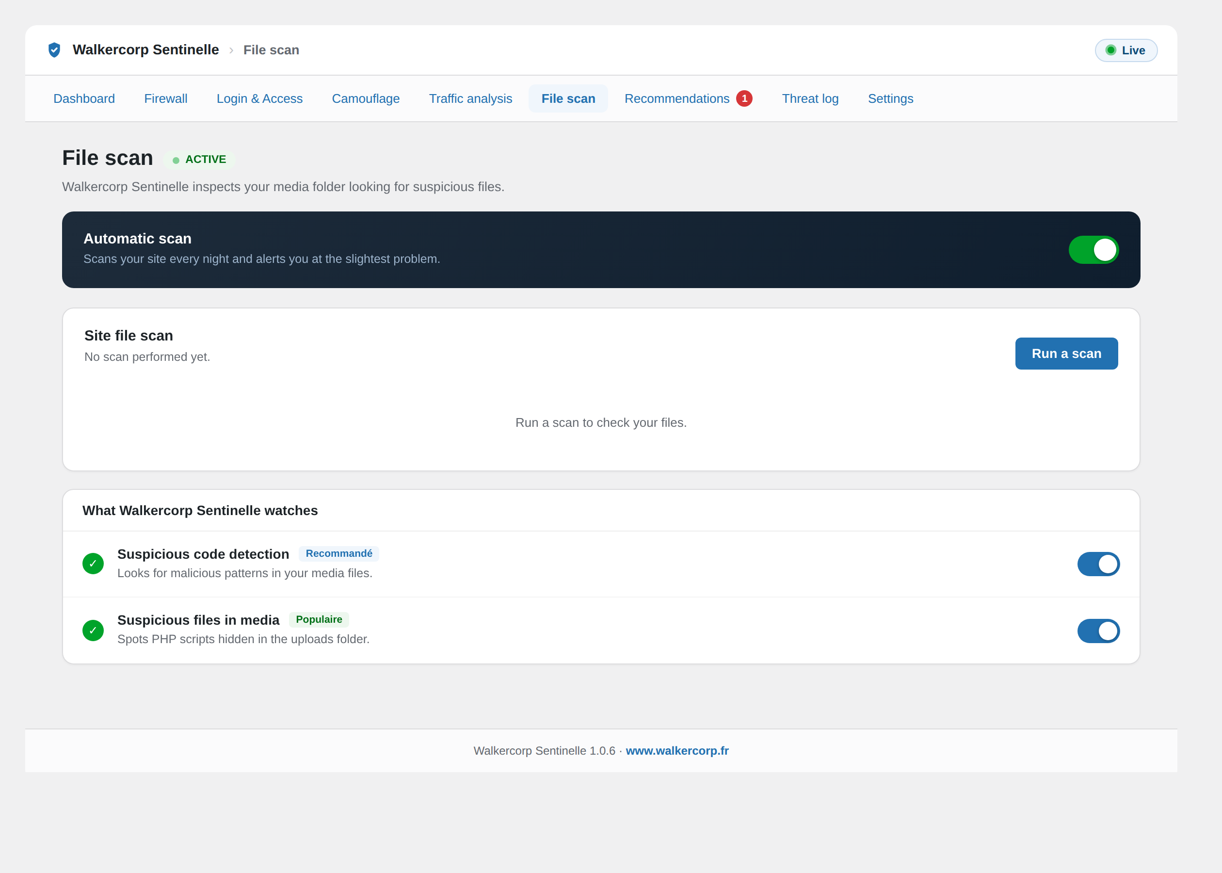Viewport: 1222px width, 873px height.
Task: Click the green check icon for Suspicious files in media
Action: 93,630
